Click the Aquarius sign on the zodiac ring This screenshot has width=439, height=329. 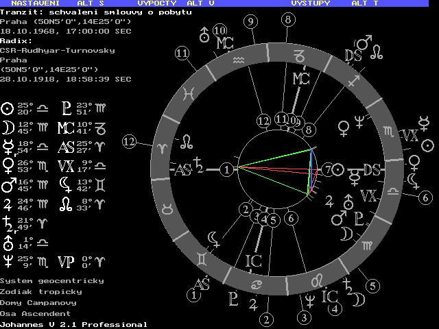click(238, 60)
